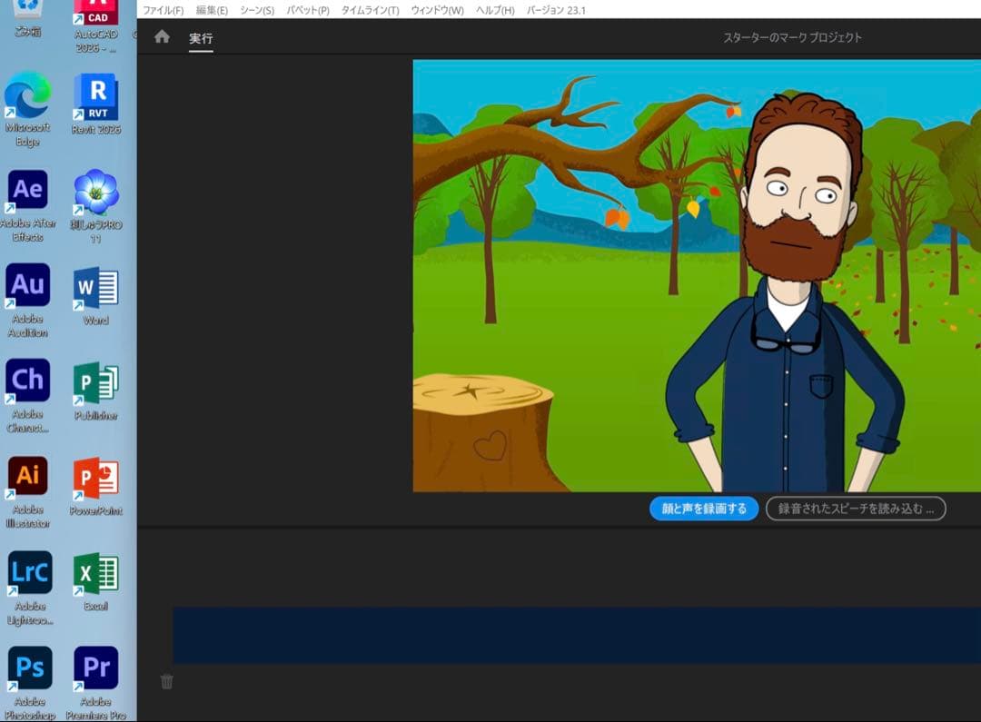Open the ファイル(F) menu
Screen dimensions: 981x722
tap(163, 11)
